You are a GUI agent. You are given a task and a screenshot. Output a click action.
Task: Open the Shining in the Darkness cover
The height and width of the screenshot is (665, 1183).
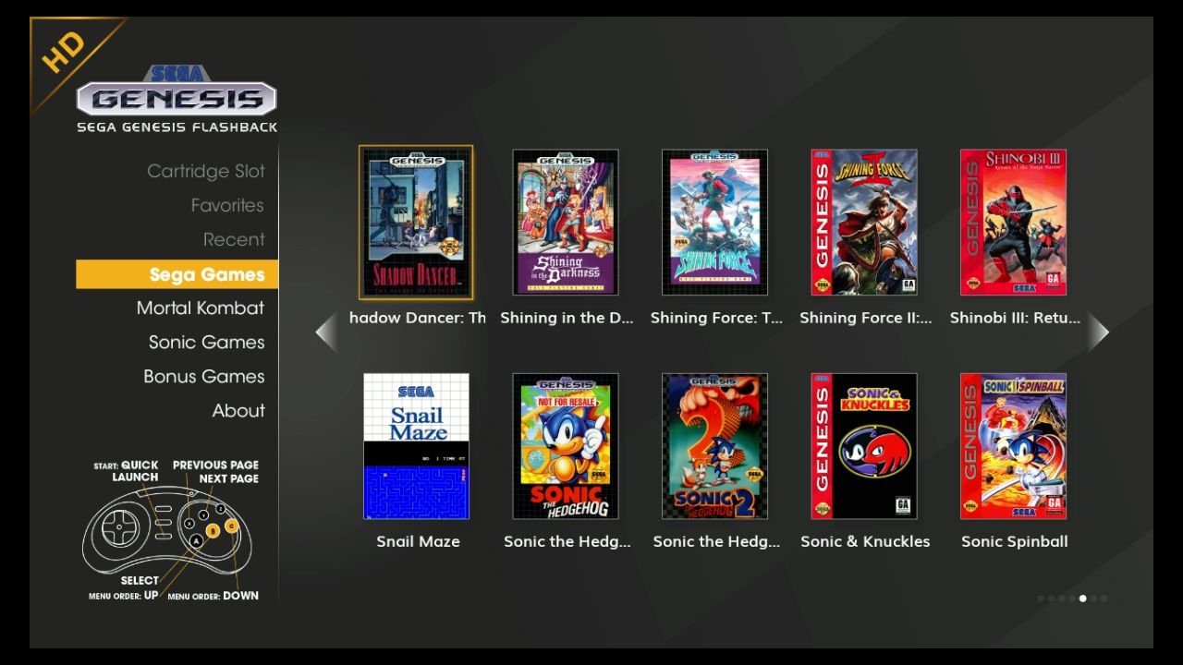pos(566,223)
